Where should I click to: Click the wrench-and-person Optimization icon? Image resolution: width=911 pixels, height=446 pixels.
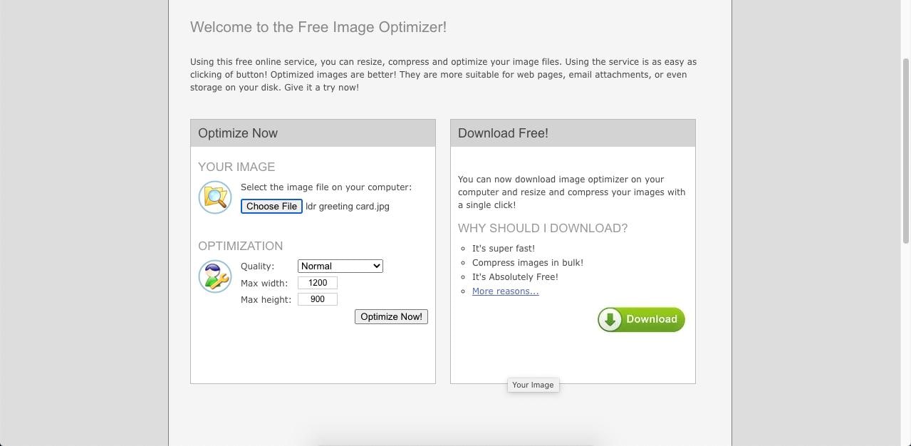coord(214,276)
